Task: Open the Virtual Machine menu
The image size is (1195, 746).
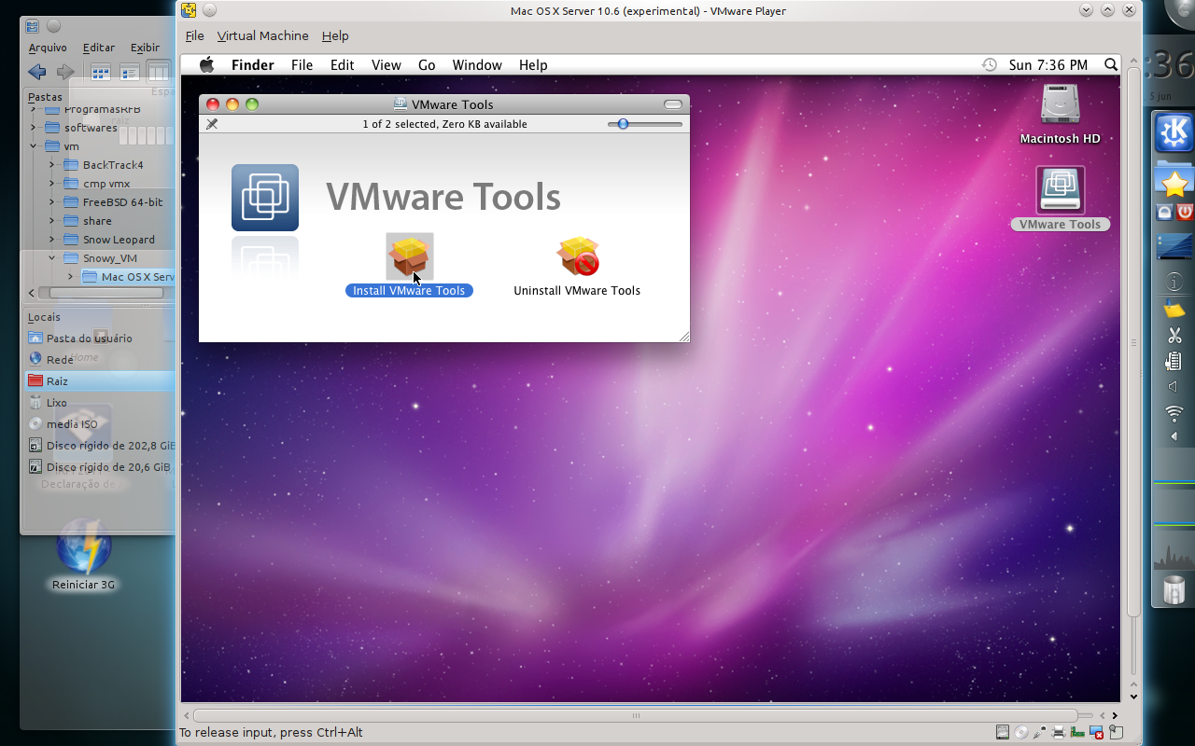Action: tap(262, 36)
